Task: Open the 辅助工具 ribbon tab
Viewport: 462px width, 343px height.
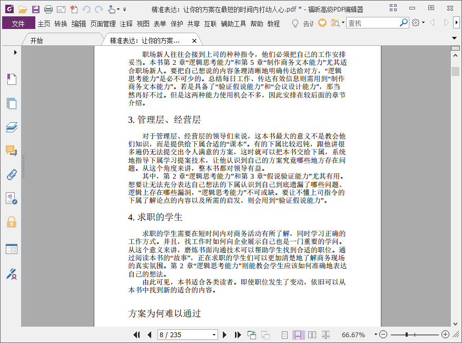Action: coord(233,24)
